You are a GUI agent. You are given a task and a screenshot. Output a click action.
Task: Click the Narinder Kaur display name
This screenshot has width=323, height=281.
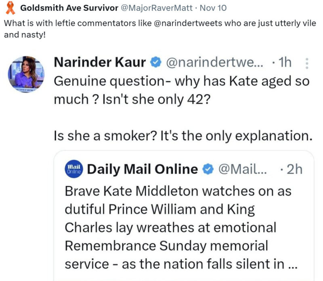pos(100,62)
